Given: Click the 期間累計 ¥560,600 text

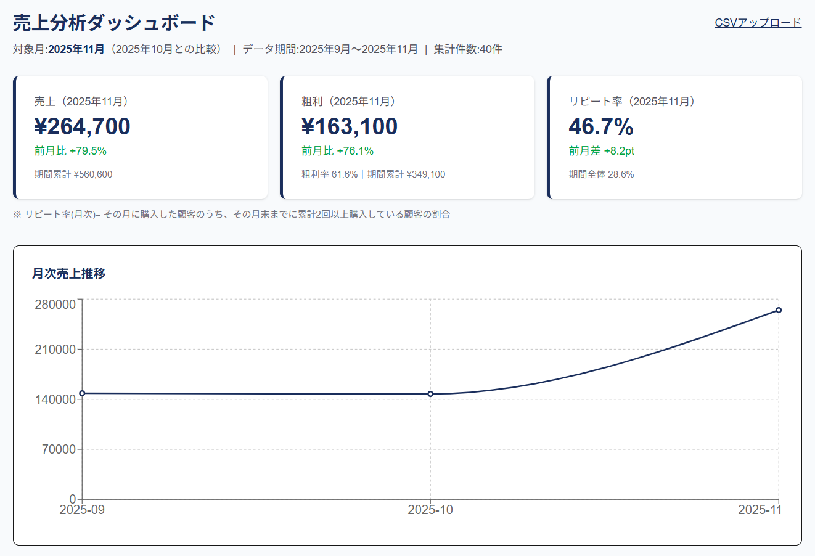Looking at the screenshot, I should pos(73,174).
